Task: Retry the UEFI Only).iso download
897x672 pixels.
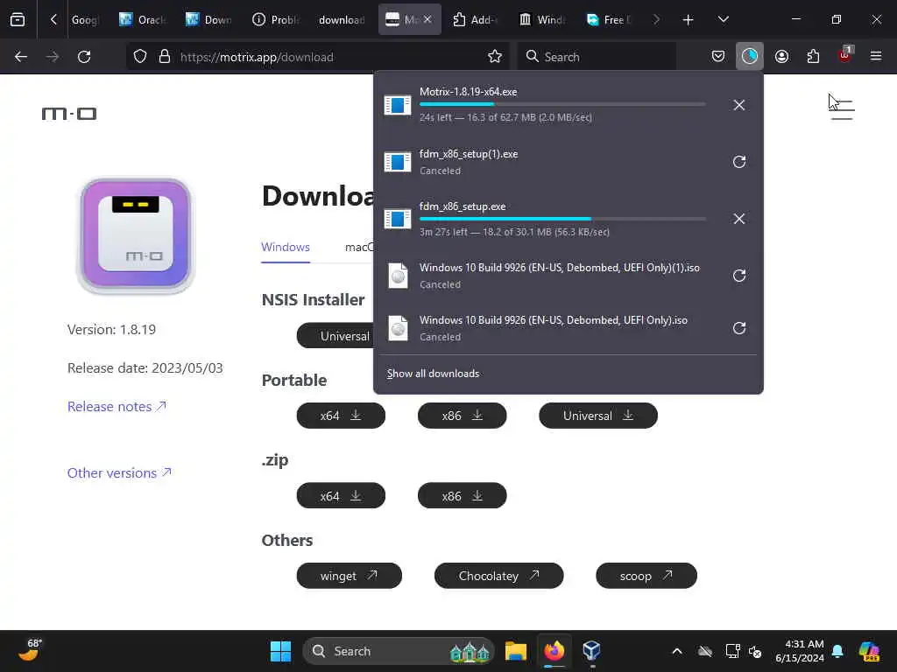Action: pyautogui.click(x=738, y=328)
